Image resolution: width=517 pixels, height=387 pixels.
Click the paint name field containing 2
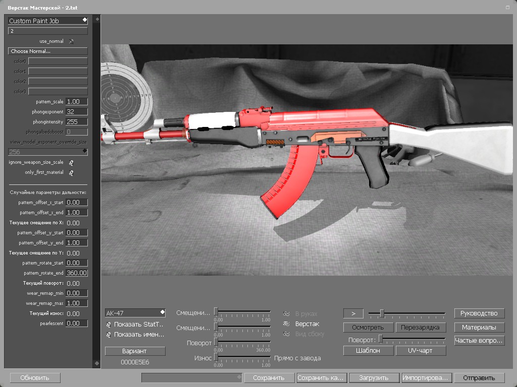coord(48,31)
